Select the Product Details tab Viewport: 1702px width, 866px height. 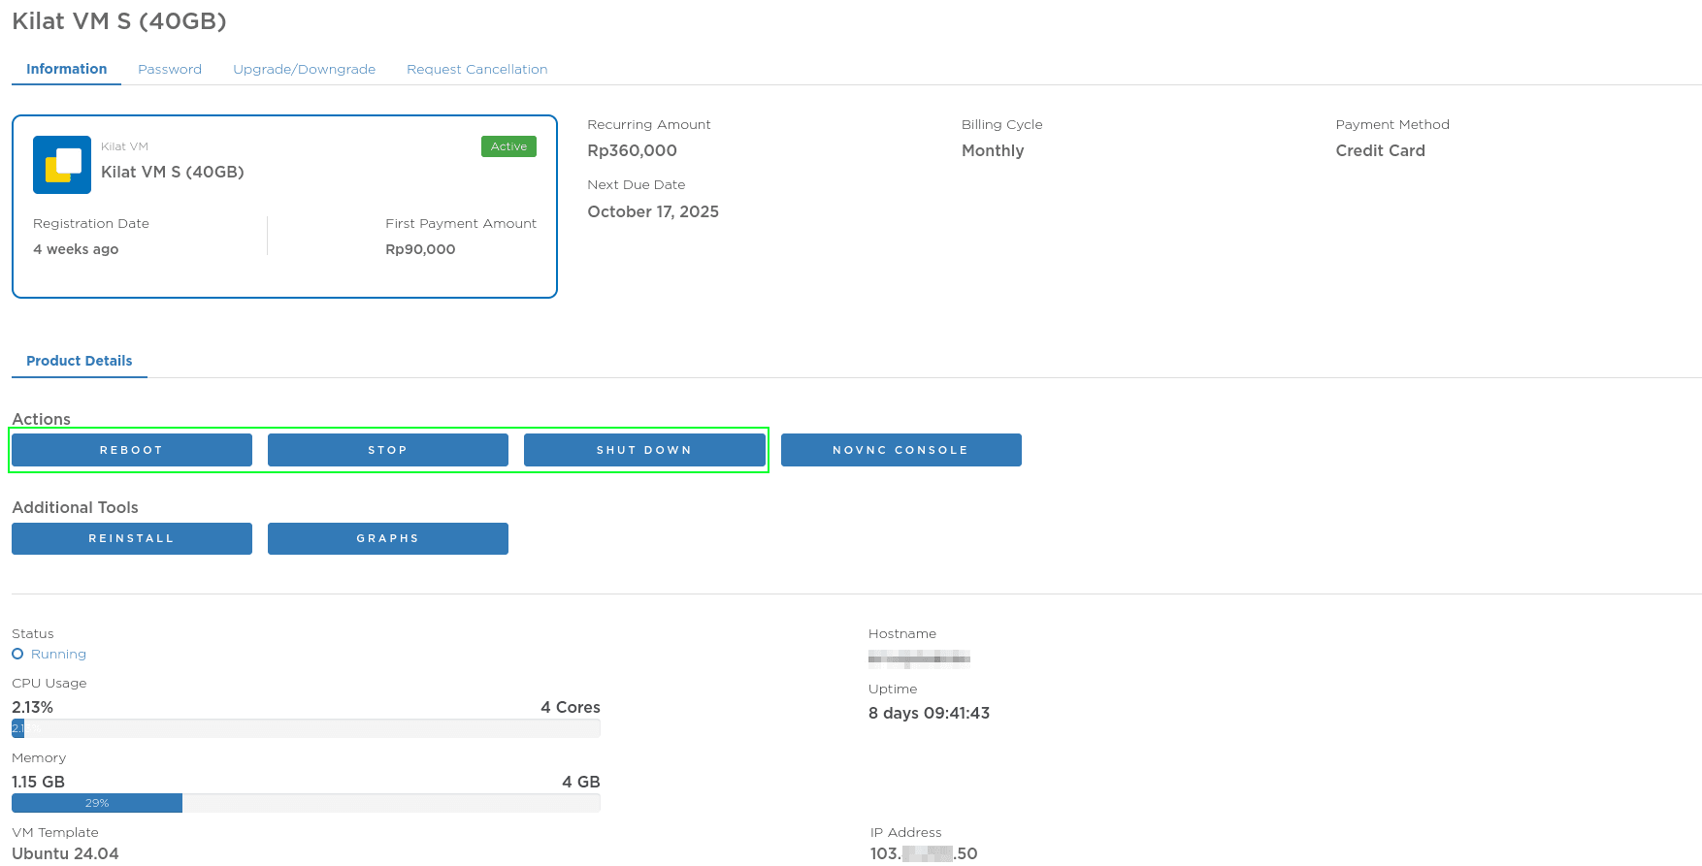[x=79, y=361]
